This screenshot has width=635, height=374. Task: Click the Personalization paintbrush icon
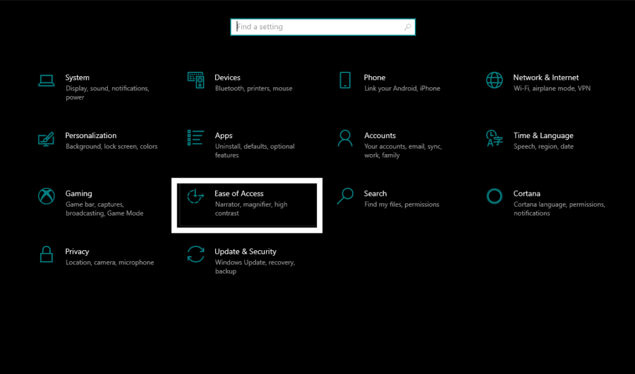click(47, 138)
